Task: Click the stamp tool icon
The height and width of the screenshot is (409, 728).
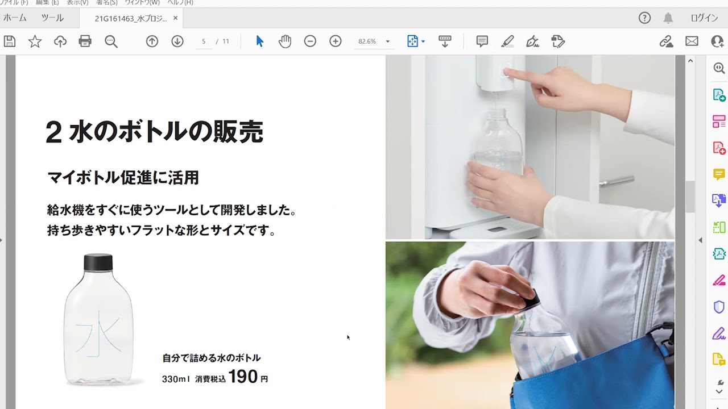Action: point(558,41)
